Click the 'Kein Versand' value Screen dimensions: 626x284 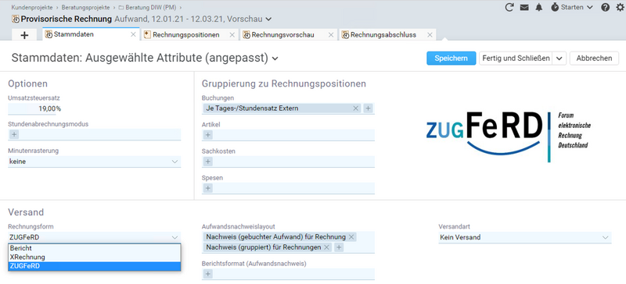460,237
